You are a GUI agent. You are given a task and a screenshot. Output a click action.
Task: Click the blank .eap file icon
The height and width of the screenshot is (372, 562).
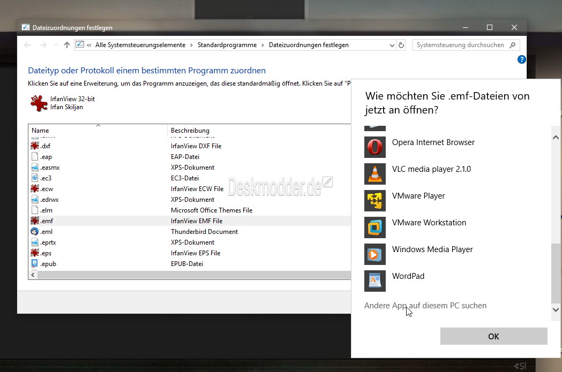point(35,156)
